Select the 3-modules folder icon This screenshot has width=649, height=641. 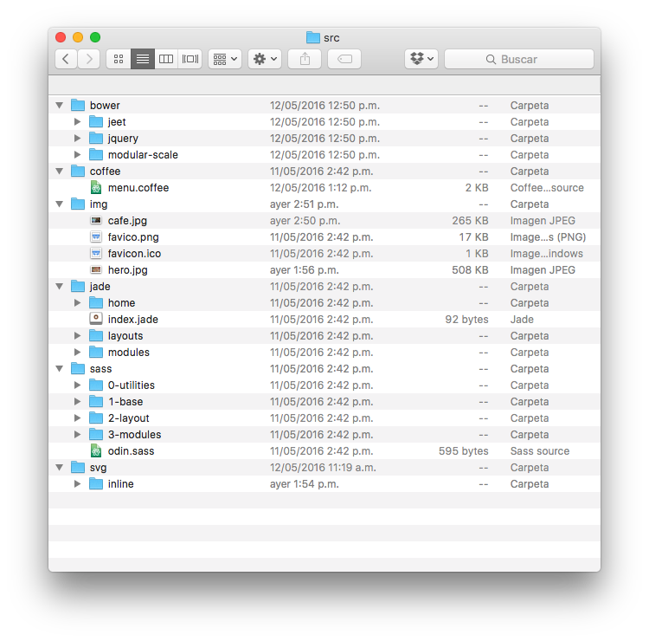click(96, 434)
